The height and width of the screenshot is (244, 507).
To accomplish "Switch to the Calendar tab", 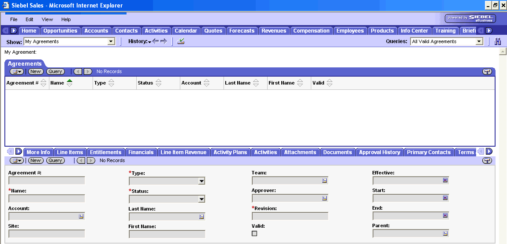I will click(186, 31).
